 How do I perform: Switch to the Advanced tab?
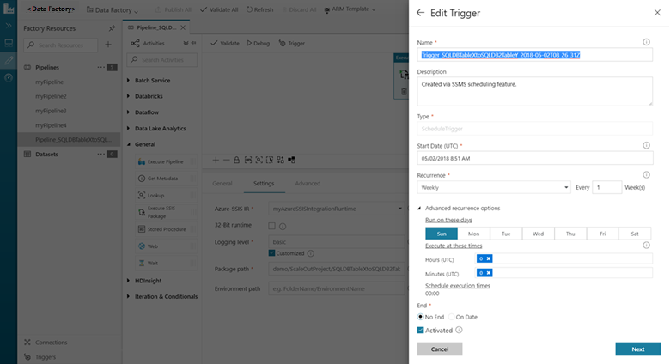(x=308, y=183)
